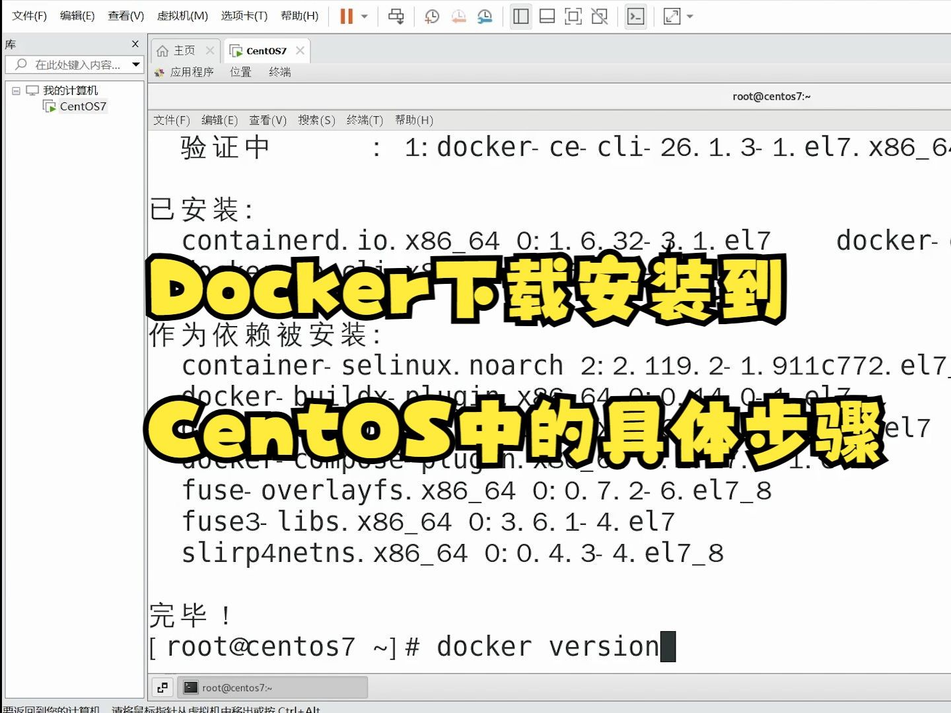Viewport: 951px width, 713px height.
Task: Open the 选项卡(T) menu
Action: [x=244, y=16]
